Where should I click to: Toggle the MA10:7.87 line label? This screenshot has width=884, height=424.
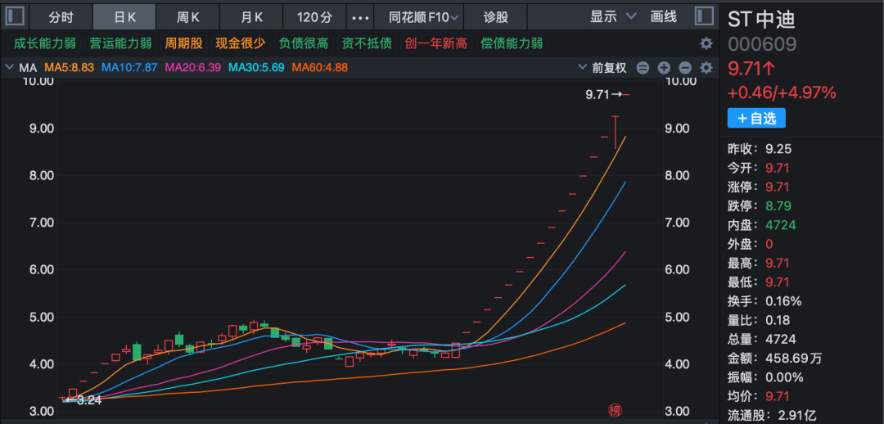coord(129,68)
